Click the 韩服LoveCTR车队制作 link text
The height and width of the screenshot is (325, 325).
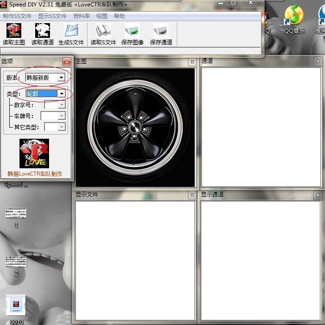click(35, 174)
